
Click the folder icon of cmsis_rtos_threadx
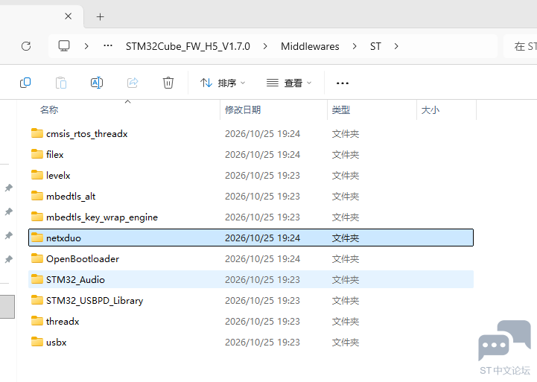point(37,133)
